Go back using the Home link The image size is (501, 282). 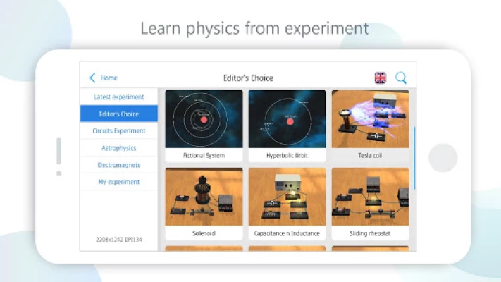pos(109,78)
